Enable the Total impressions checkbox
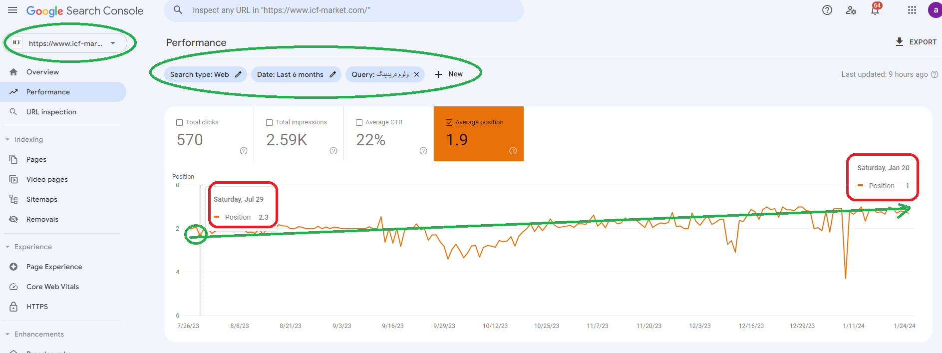Viewport: 942px width, 353px height. 270,122
